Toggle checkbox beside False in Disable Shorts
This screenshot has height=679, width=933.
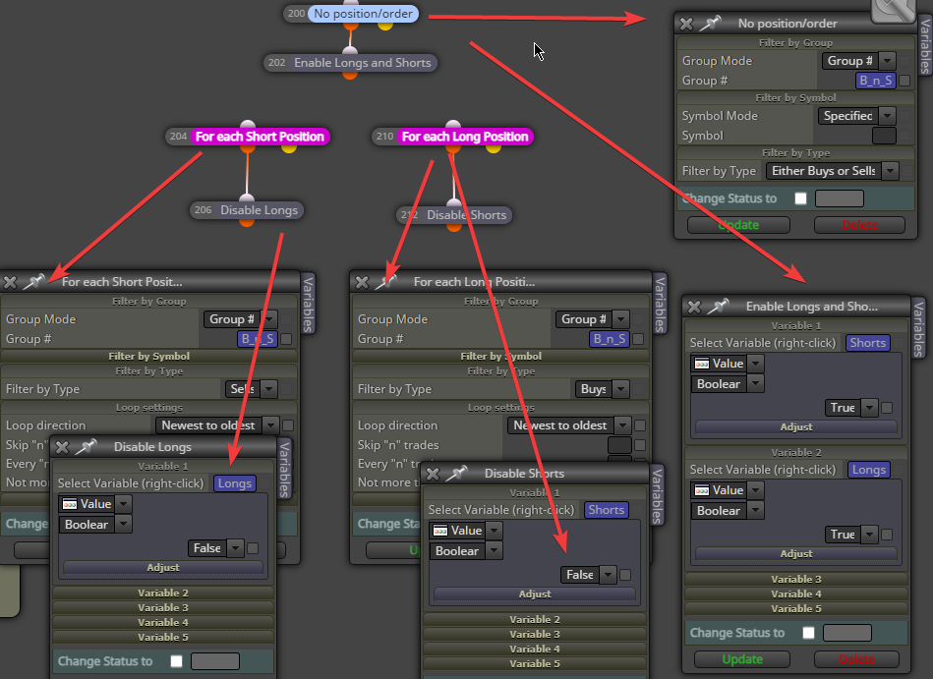tap(625, 575)
